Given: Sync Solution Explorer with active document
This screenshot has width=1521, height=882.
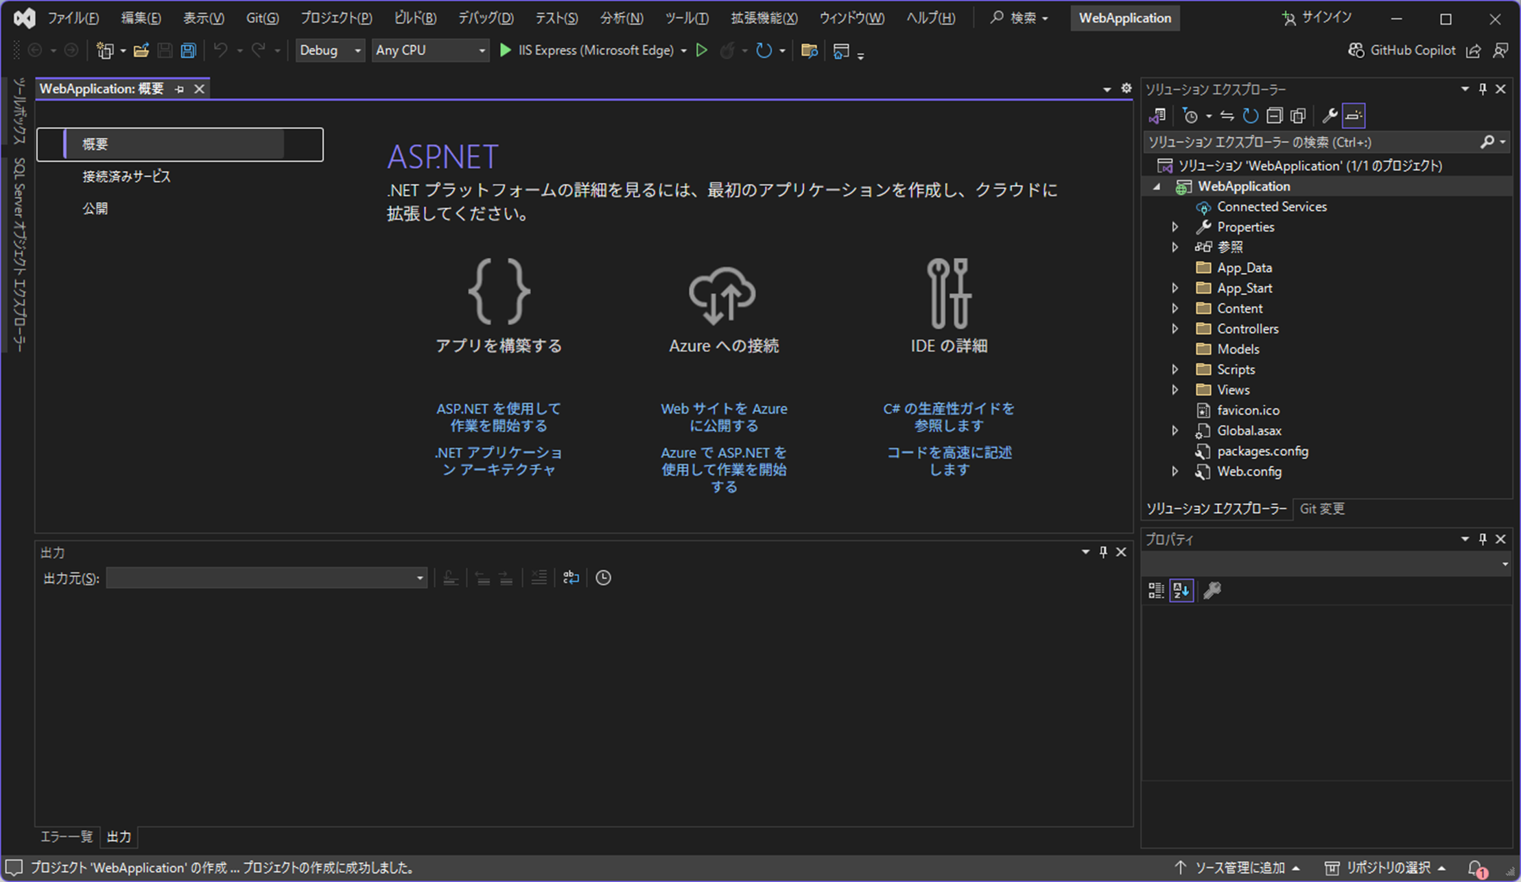Looking at the screenshot, I should pos(1227,115).
